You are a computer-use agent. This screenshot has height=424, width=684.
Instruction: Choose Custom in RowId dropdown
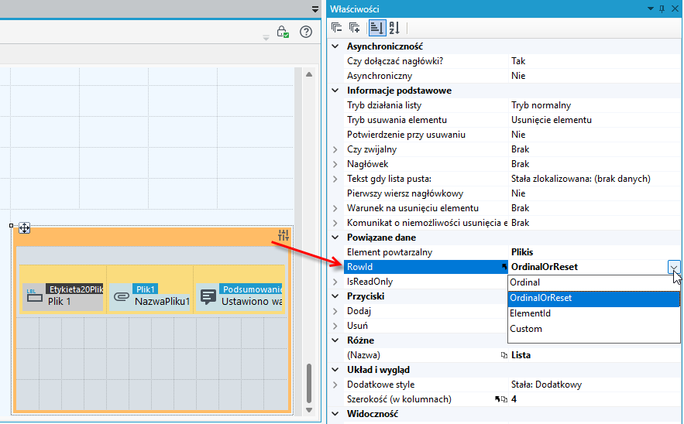[593, 329]
